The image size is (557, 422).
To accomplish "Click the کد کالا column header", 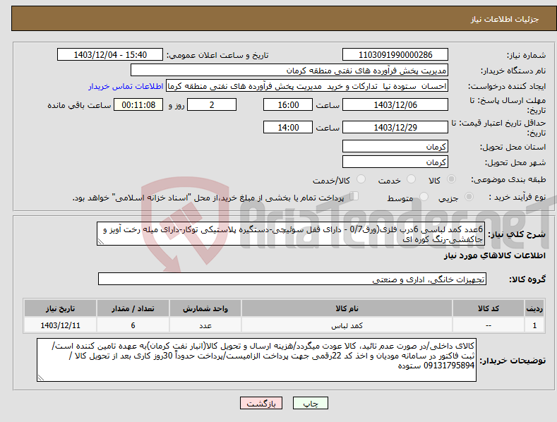I will coord(489,308).
